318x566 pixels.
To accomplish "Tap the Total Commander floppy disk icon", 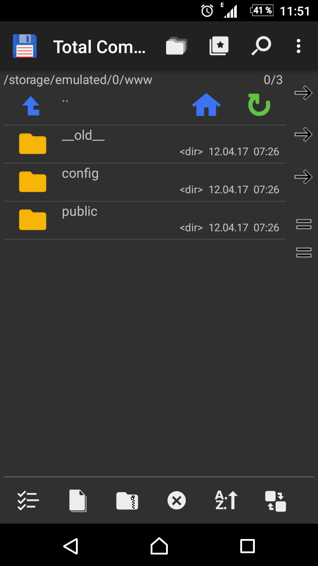I will click(x=25, y=46).
